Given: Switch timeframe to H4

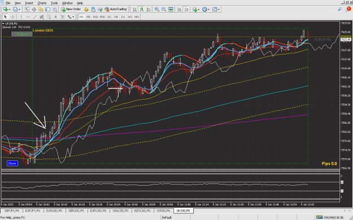Looking at the screenshot, I should click(116, 17).
